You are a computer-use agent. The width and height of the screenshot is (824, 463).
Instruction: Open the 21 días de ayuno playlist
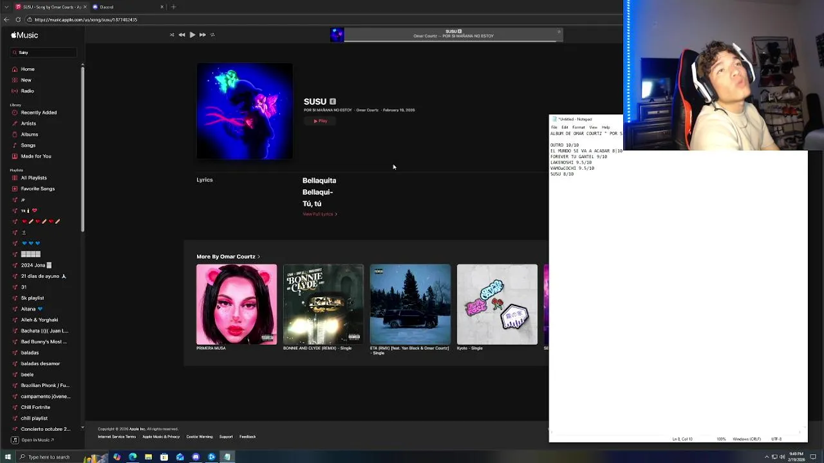coord(43,276)
